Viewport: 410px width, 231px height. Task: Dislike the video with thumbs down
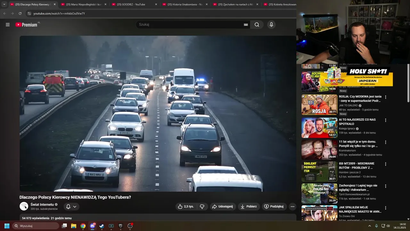(x=202, y=207)
